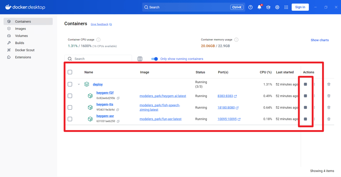Open heygem-f2f container details
This screenshot has height=177, width=341.
click(105, 93)
